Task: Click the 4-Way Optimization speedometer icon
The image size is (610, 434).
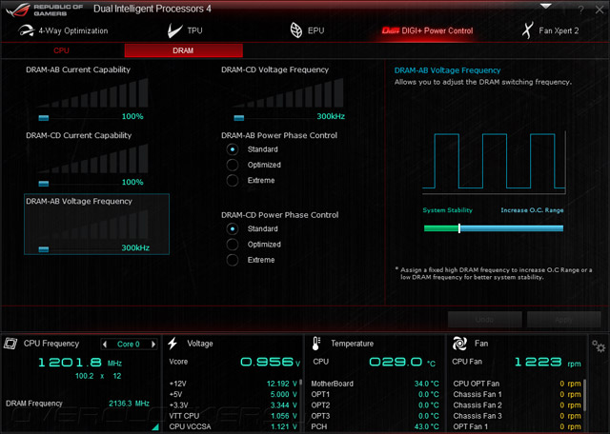Action: point(26,30)
